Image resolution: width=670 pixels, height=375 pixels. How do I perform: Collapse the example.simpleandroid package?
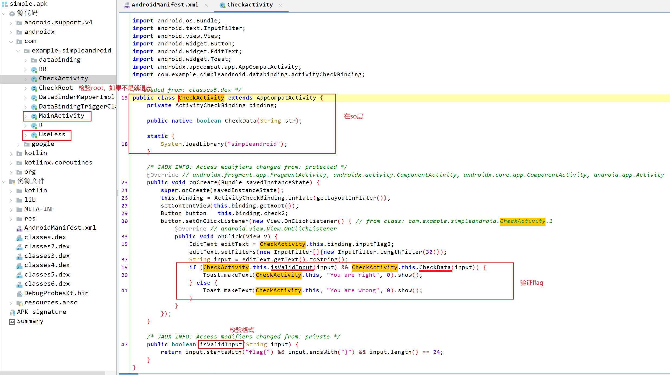coord(18,51)
